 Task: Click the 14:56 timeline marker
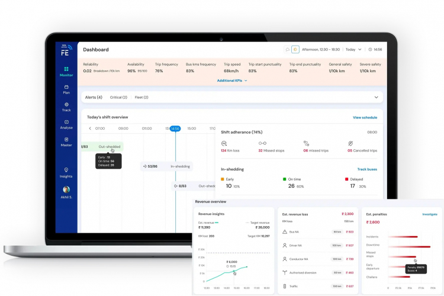175,128
